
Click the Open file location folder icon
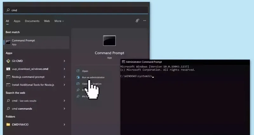pos(78,83)
